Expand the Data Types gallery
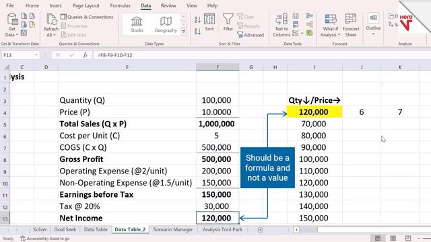This screenshot has height=242, width=431. (x=184, y=32)
